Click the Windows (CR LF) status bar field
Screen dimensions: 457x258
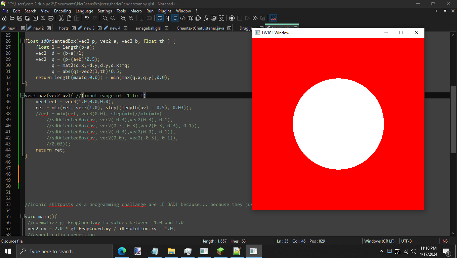pyautogui.click(x=379, y=241)
